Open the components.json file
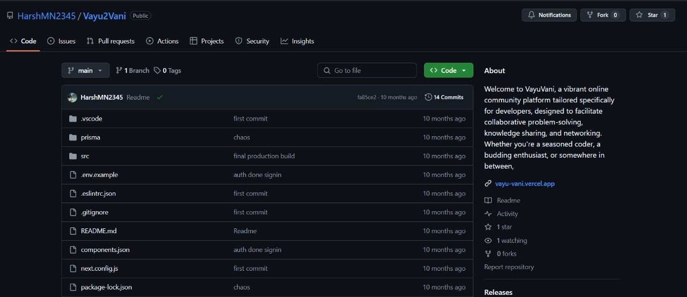687x297 pixels. (105, 250)
